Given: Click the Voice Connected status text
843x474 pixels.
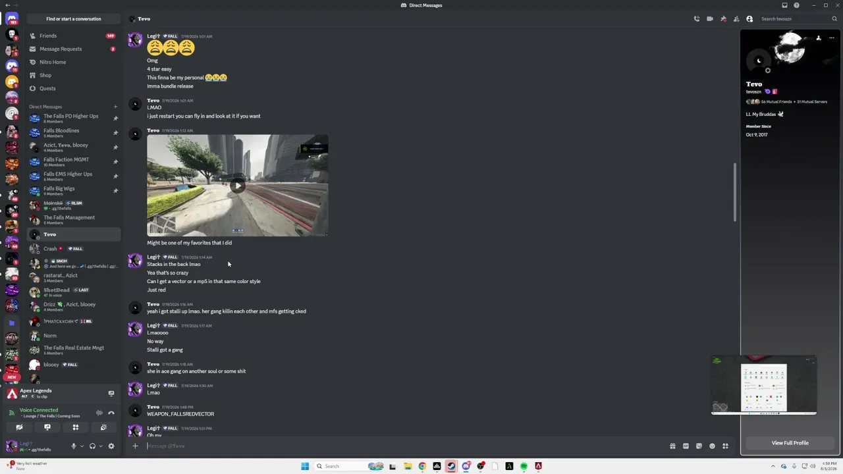Looking at the screenshot, I should click(39, 410).
